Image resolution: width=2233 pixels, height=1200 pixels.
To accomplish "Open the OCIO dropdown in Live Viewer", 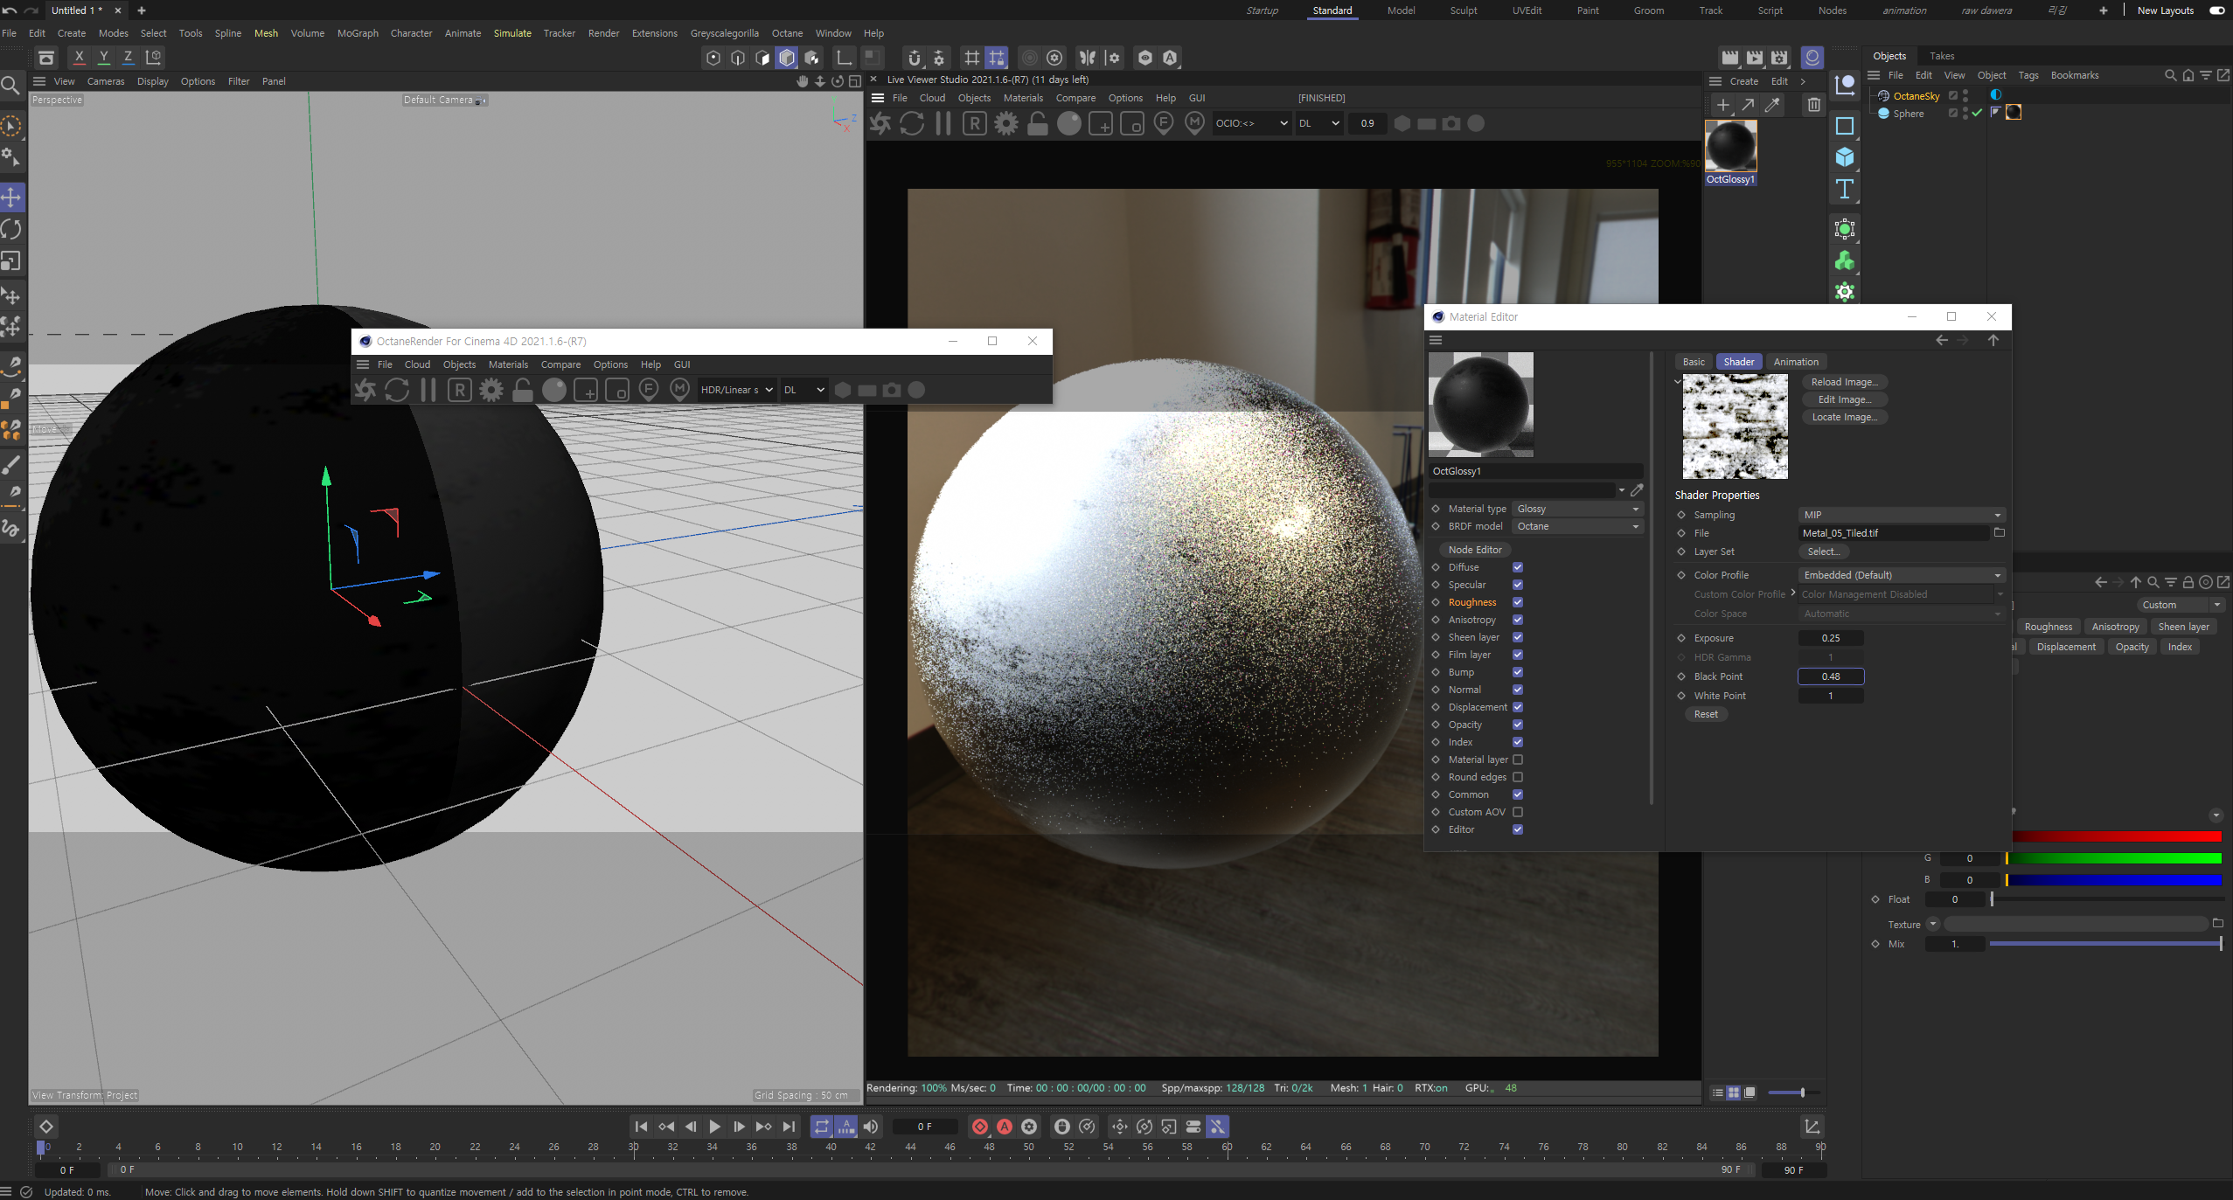I will click(1251, 123).
